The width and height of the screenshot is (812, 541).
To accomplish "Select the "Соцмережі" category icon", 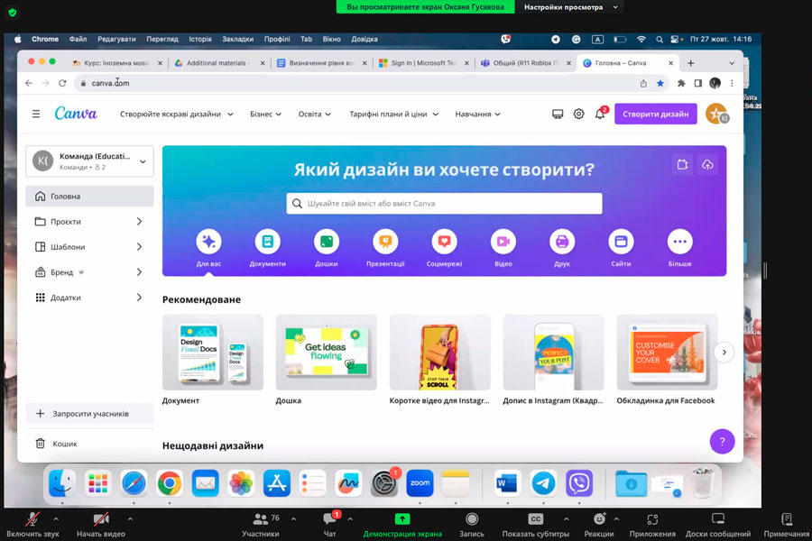I will tap(444, 242).
